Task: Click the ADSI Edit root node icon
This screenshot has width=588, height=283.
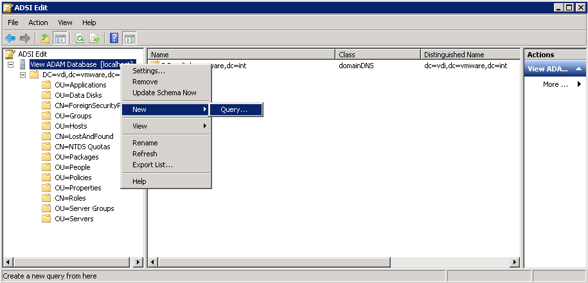Action: [10, 55]
